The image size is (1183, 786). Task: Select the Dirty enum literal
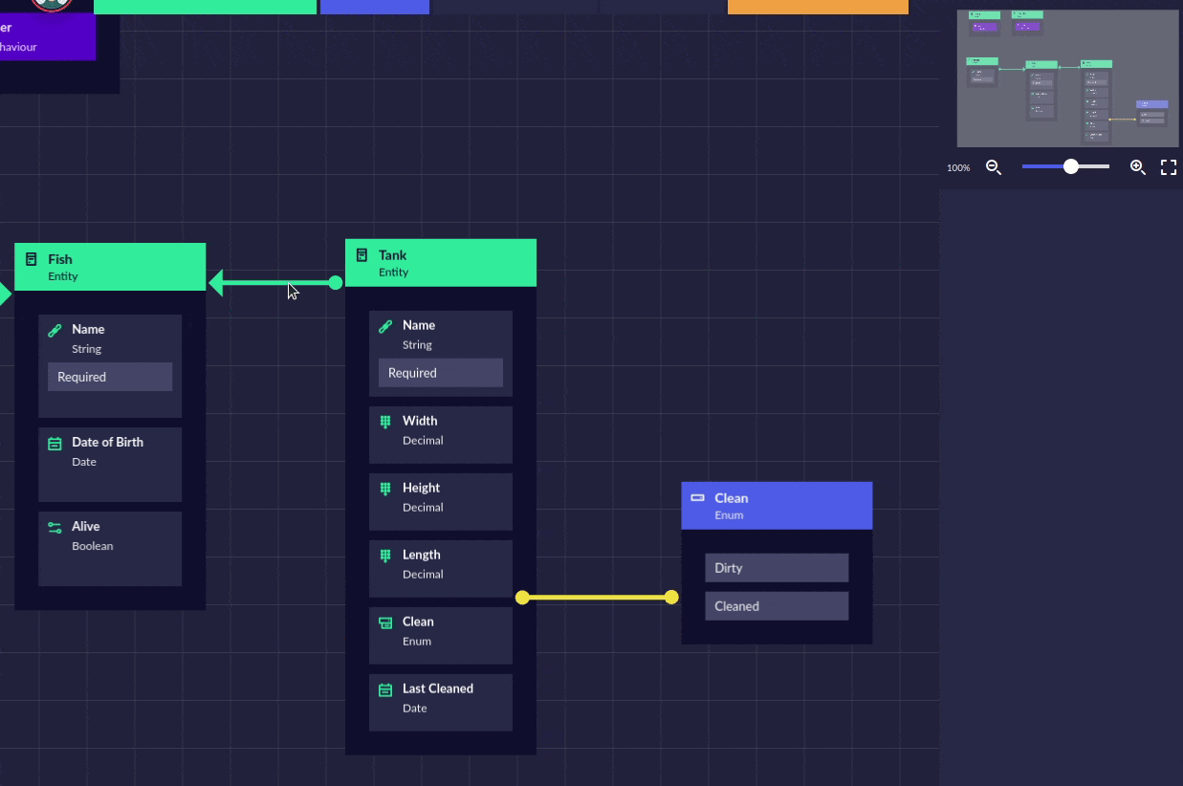pyautogui.click(x=777, y=568)
